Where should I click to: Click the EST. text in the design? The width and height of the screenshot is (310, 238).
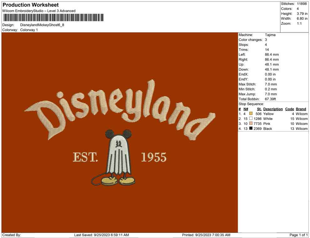85,157
